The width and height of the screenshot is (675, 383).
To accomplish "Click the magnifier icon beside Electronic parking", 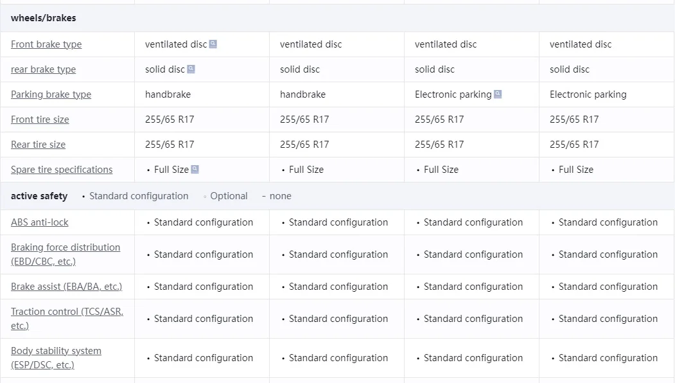I will 498,94.
